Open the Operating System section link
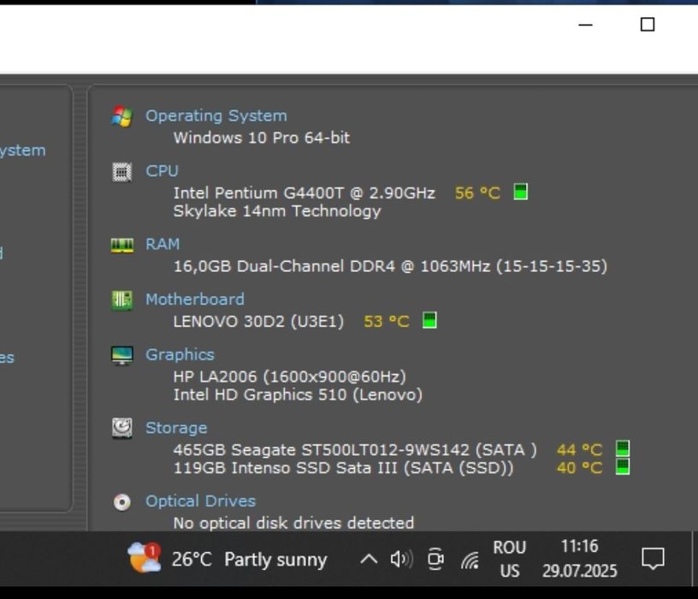This screenshot has height=599, width=698. coord(216,116)
